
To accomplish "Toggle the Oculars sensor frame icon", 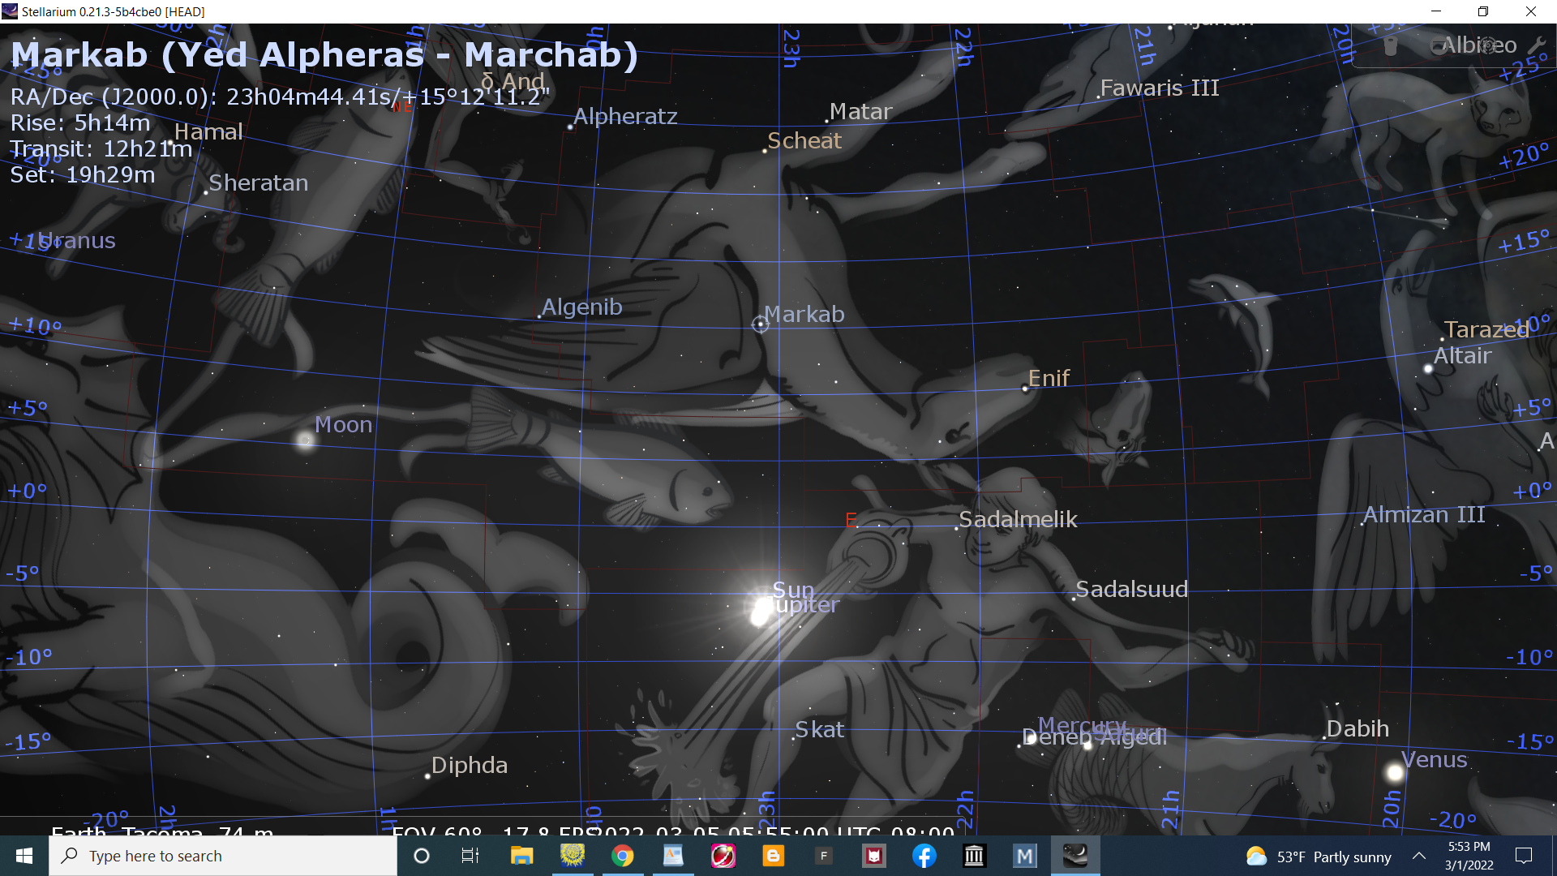I will point(1439,46).
